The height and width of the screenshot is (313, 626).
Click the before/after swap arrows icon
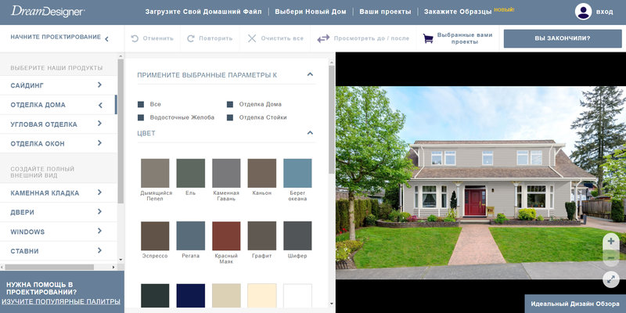[323, 38]
